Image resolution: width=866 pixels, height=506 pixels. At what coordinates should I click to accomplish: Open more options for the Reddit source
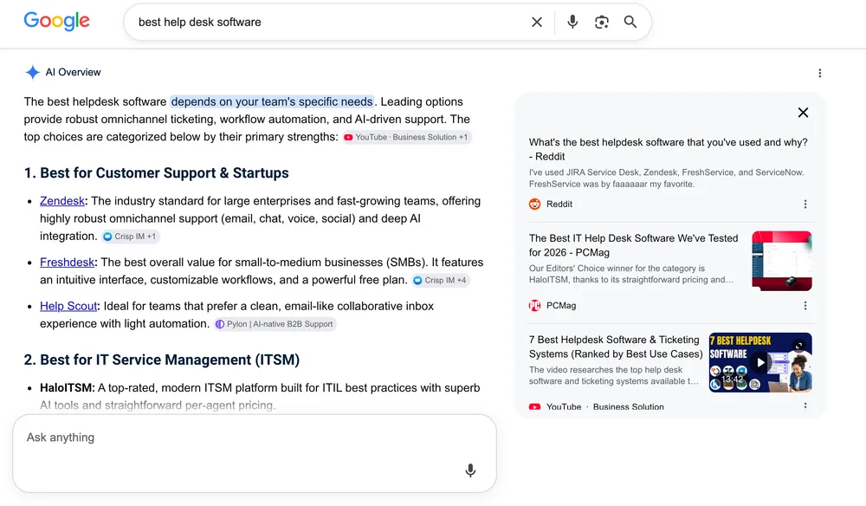805,204
